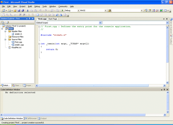Click the New Project toolbar icon
The height and width of the screenshot is (125, 173).
pos(3,11)
